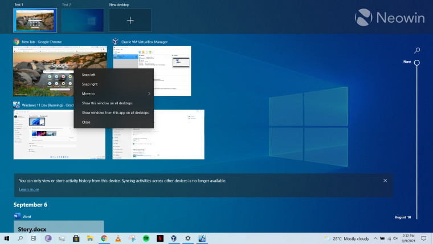The height and width of the screenshot is (244, 433).
Task: Open taskbar Search magnifier
Action: (20, 238)
